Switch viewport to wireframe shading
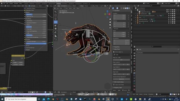This screenshot has height=101, width=180. click(124, 8)
